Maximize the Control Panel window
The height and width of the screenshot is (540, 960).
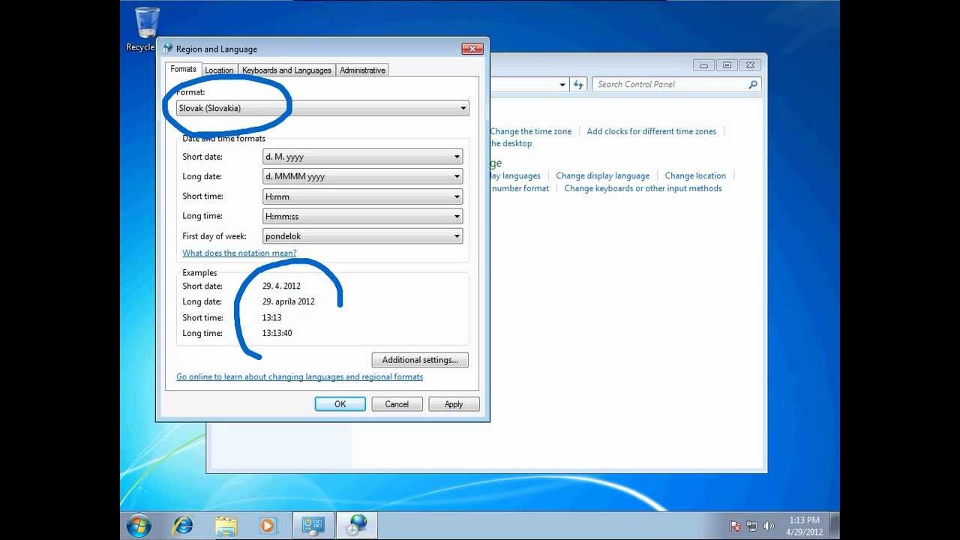click(727, 65)
